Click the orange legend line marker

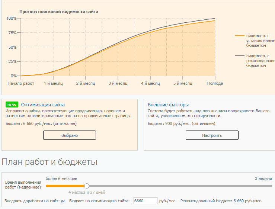click(240, 36)
